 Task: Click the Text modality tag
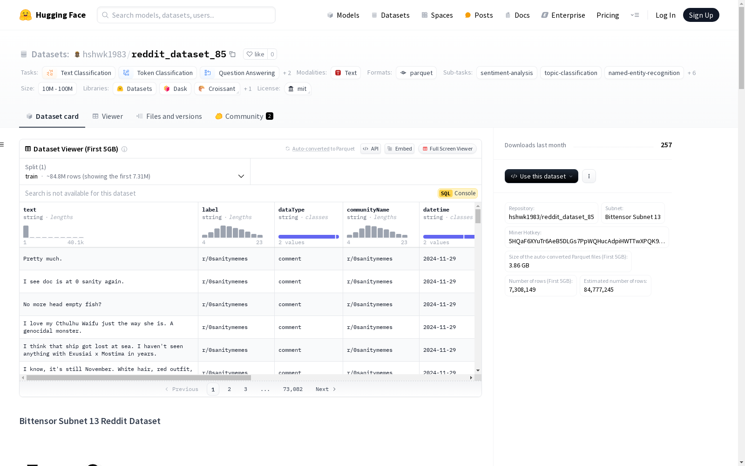[346, 73]
